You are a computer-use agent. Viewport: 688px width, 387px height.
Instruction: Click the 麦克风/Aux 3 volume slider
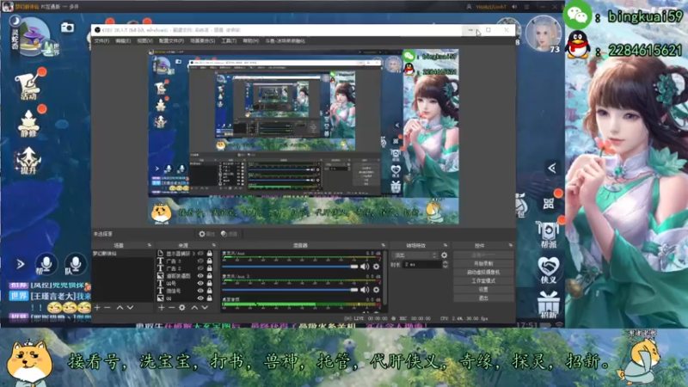tap(290, 290)
